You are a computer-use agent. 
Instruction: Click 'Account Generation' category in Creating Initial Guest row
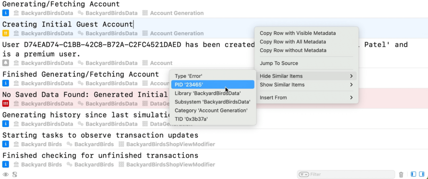[x=177, y=34]
